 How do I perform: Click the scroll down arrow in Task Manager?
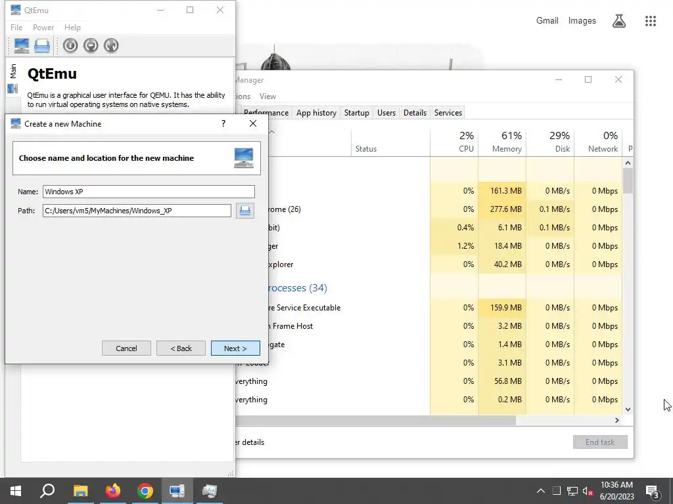tap(628, 409)
